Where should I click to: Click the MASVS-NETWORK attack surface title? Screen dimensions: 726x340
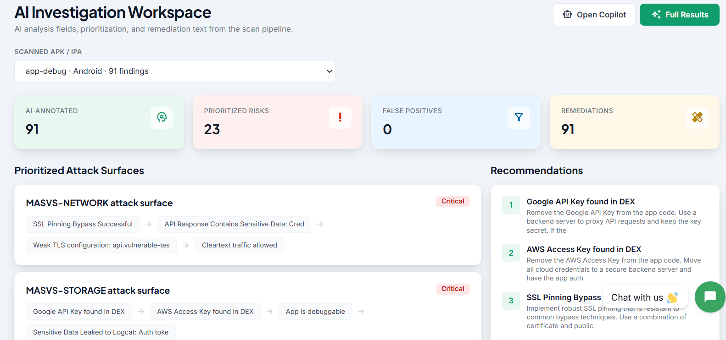click(100, 203)
